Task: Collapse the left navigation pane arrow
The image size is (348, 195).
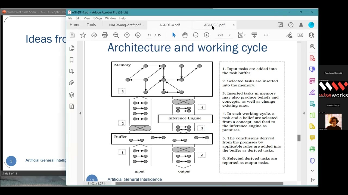Action: click(80, 113)
